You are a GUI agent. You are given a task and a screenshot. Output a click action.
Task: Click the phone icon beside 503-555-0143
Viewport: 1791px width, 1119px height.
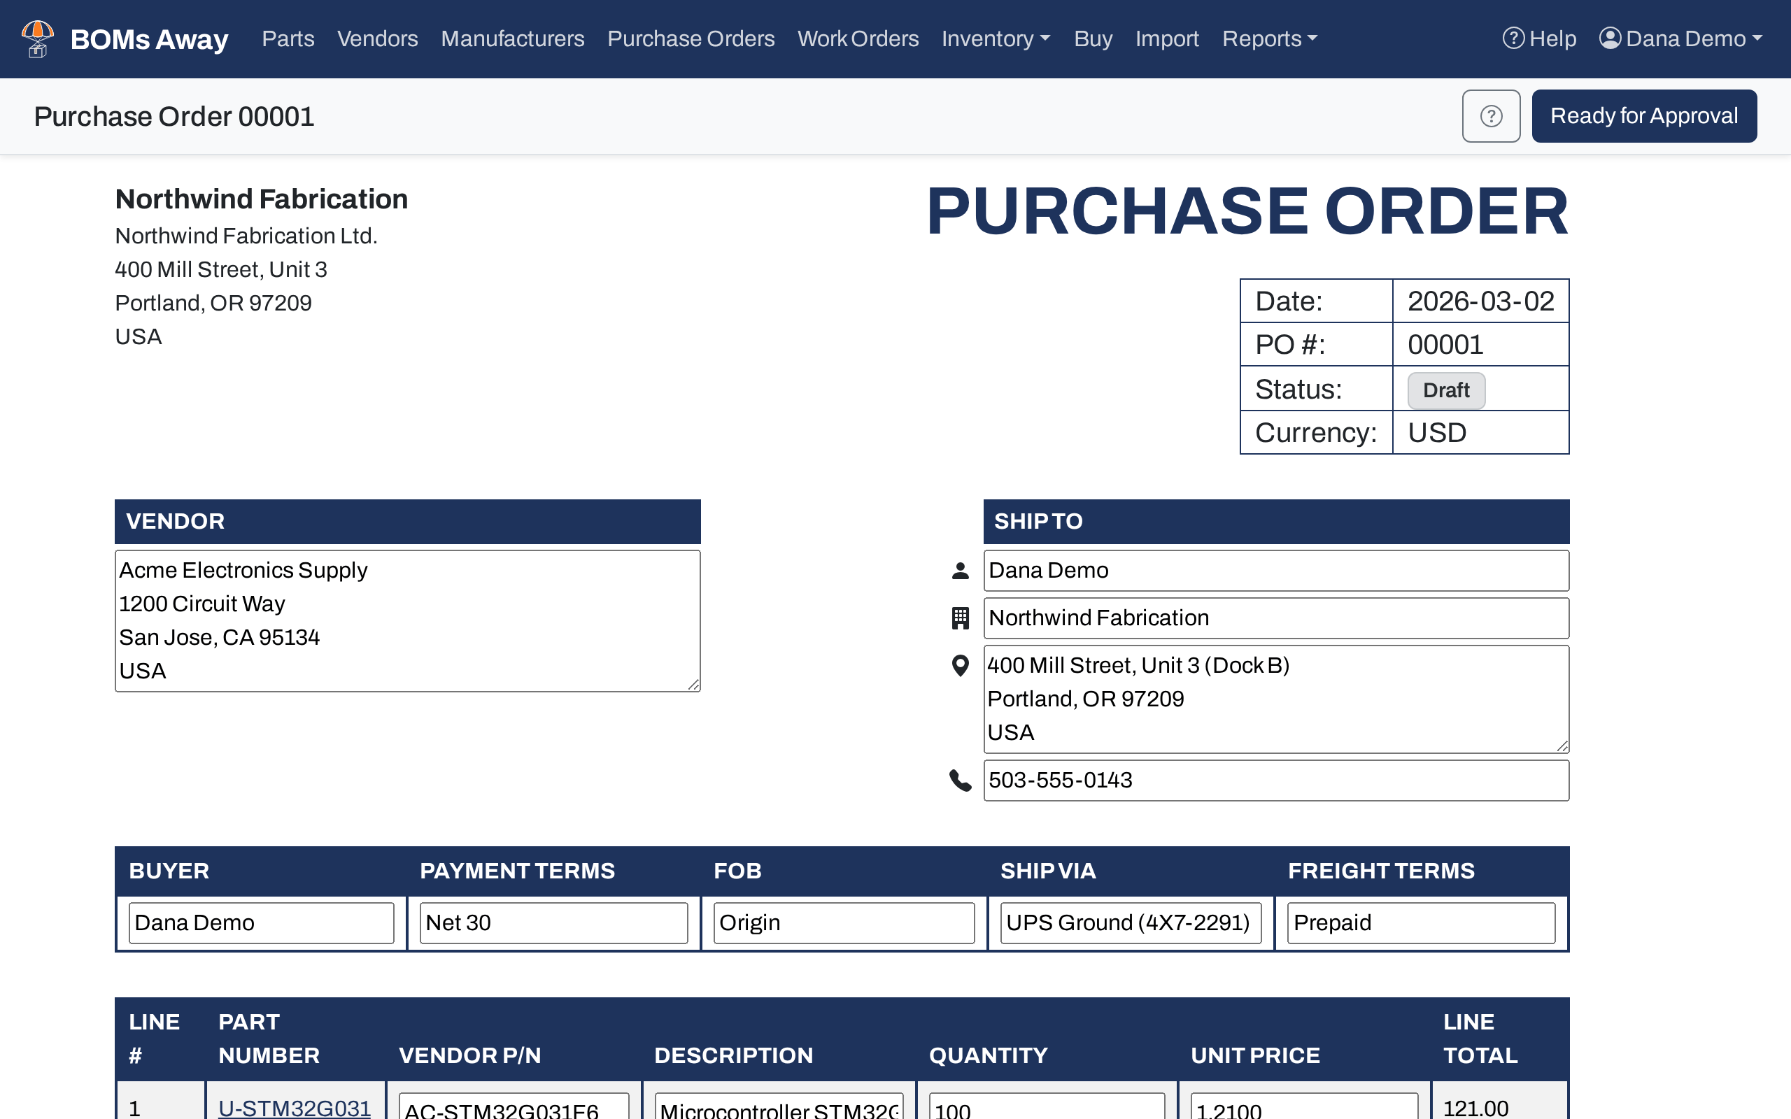(x=960, y=780)
